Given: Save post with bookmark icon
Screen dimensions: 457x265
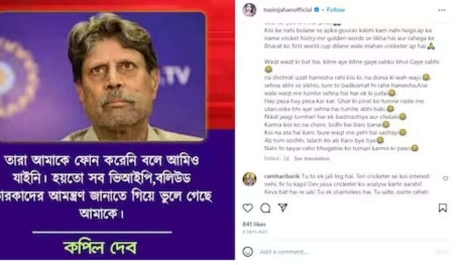Looking at the screenshot, I should tap(443, 208).
